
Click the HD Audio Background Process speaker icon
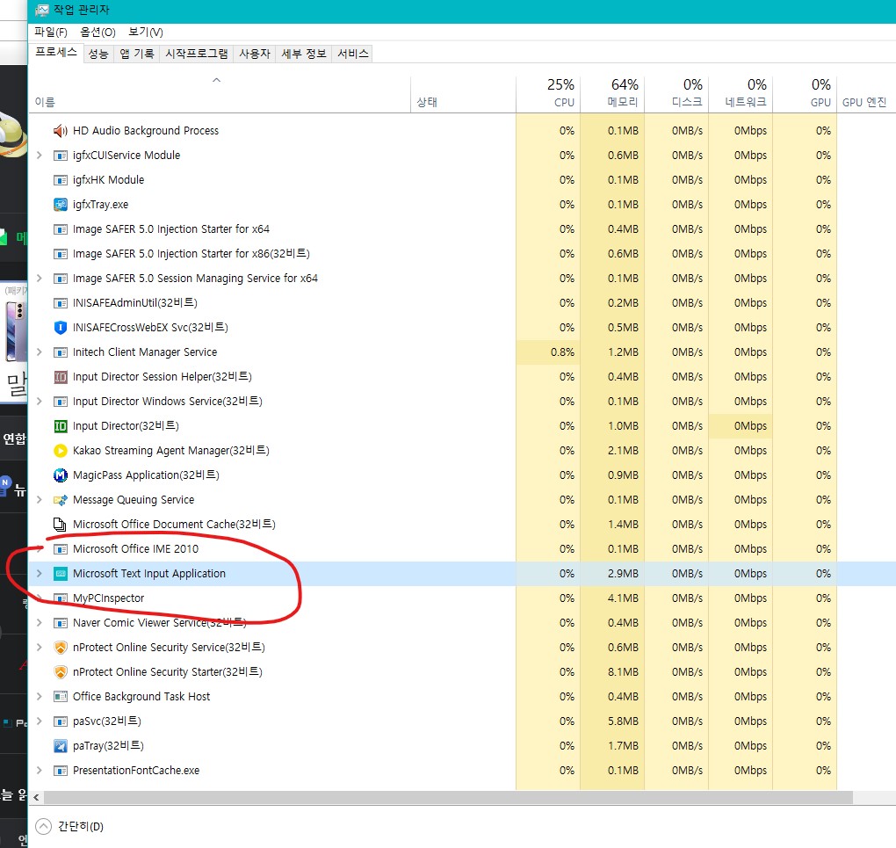60,131
